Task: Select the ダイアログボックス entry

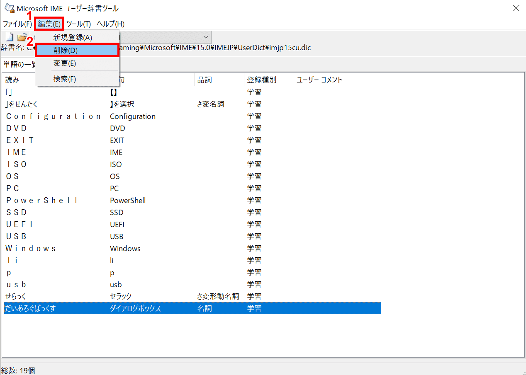Action: pos(192,308)
